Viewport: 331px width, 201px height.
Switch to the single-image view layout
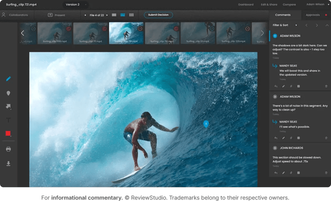click(114, 15)
